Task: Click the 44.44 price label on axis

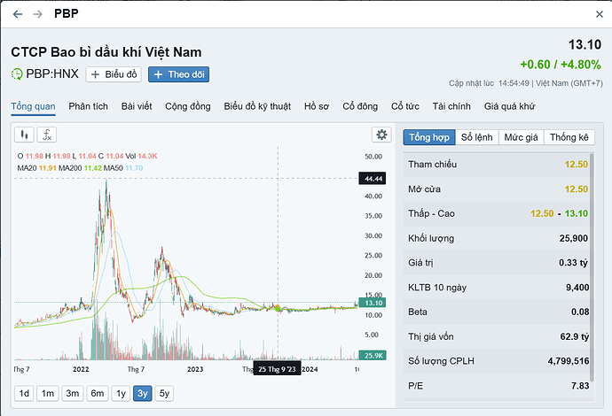Action: (373, 179)
